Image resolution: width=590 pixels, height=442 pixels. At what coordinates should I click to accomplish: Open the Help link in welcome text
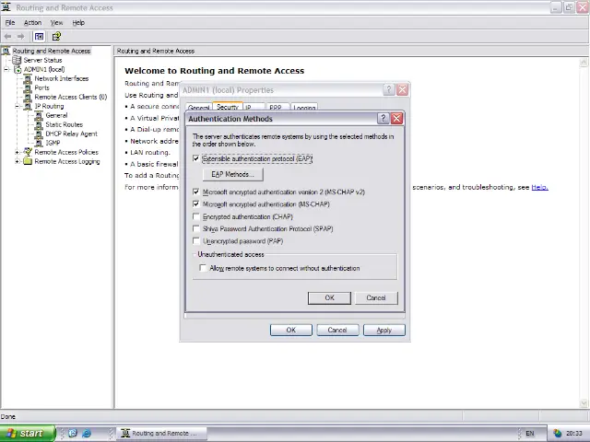click(539, 187)
